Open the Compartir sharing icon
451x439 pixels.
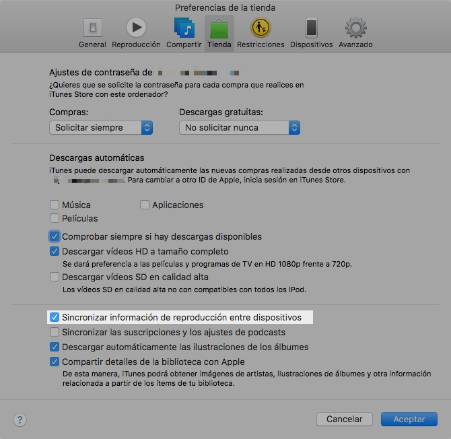point(184,28)
